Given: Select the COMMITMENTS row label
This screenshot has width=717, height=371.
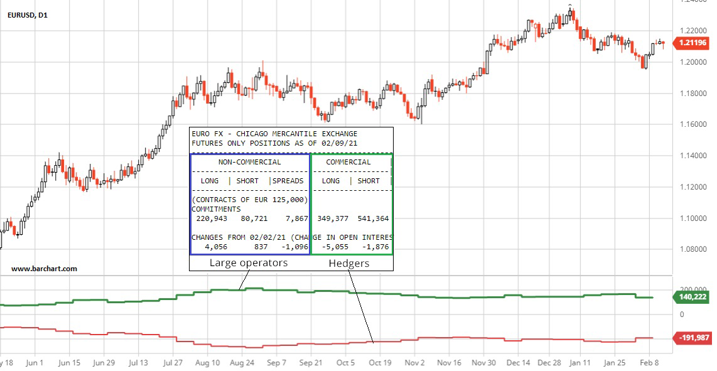Looking at the screenshot, I should pos(216,209).
